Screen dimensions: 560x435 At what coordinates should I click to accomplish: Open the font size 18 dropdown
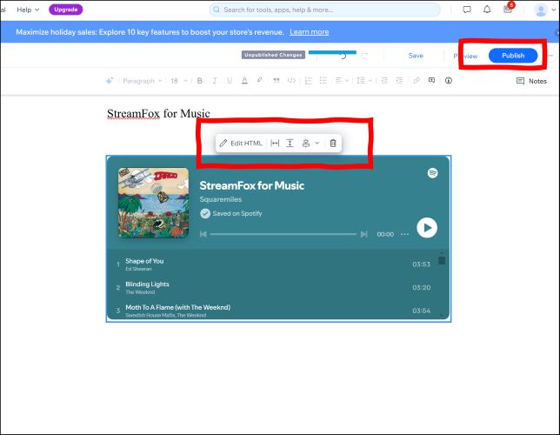pyautogui.click(x=179, y=81)
